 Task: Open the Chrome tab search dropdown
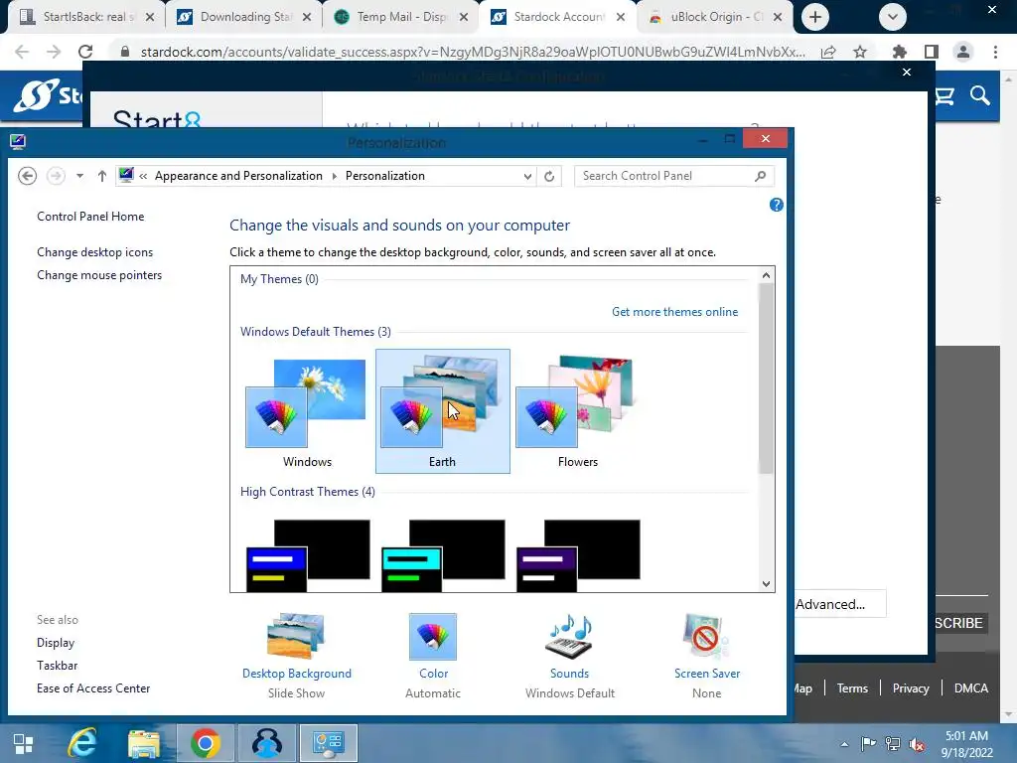tap(893, 17)
